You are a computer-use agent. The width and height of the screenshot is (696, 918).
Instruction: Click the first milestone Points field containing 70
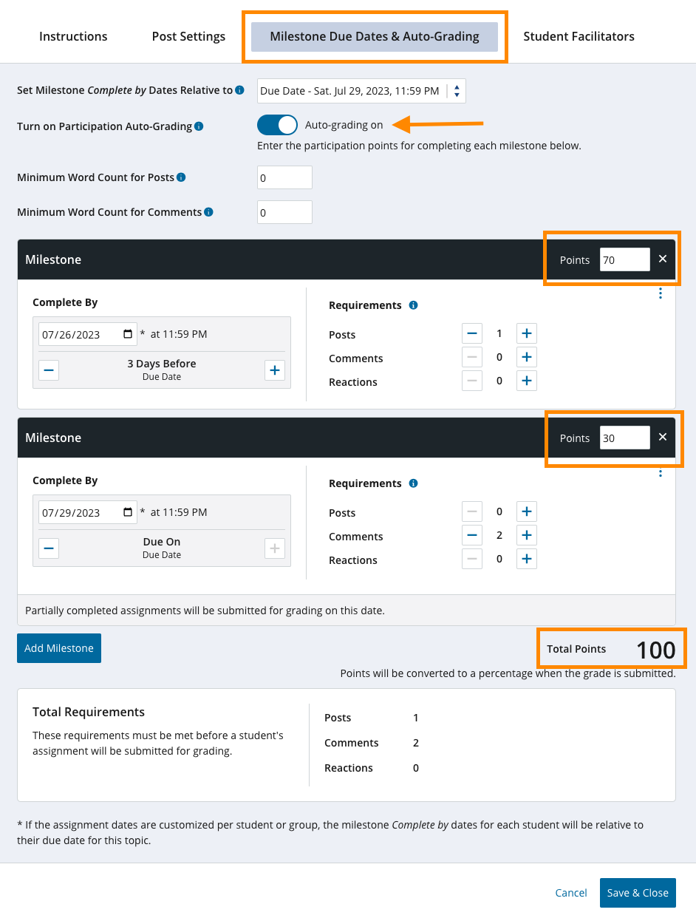624,259
